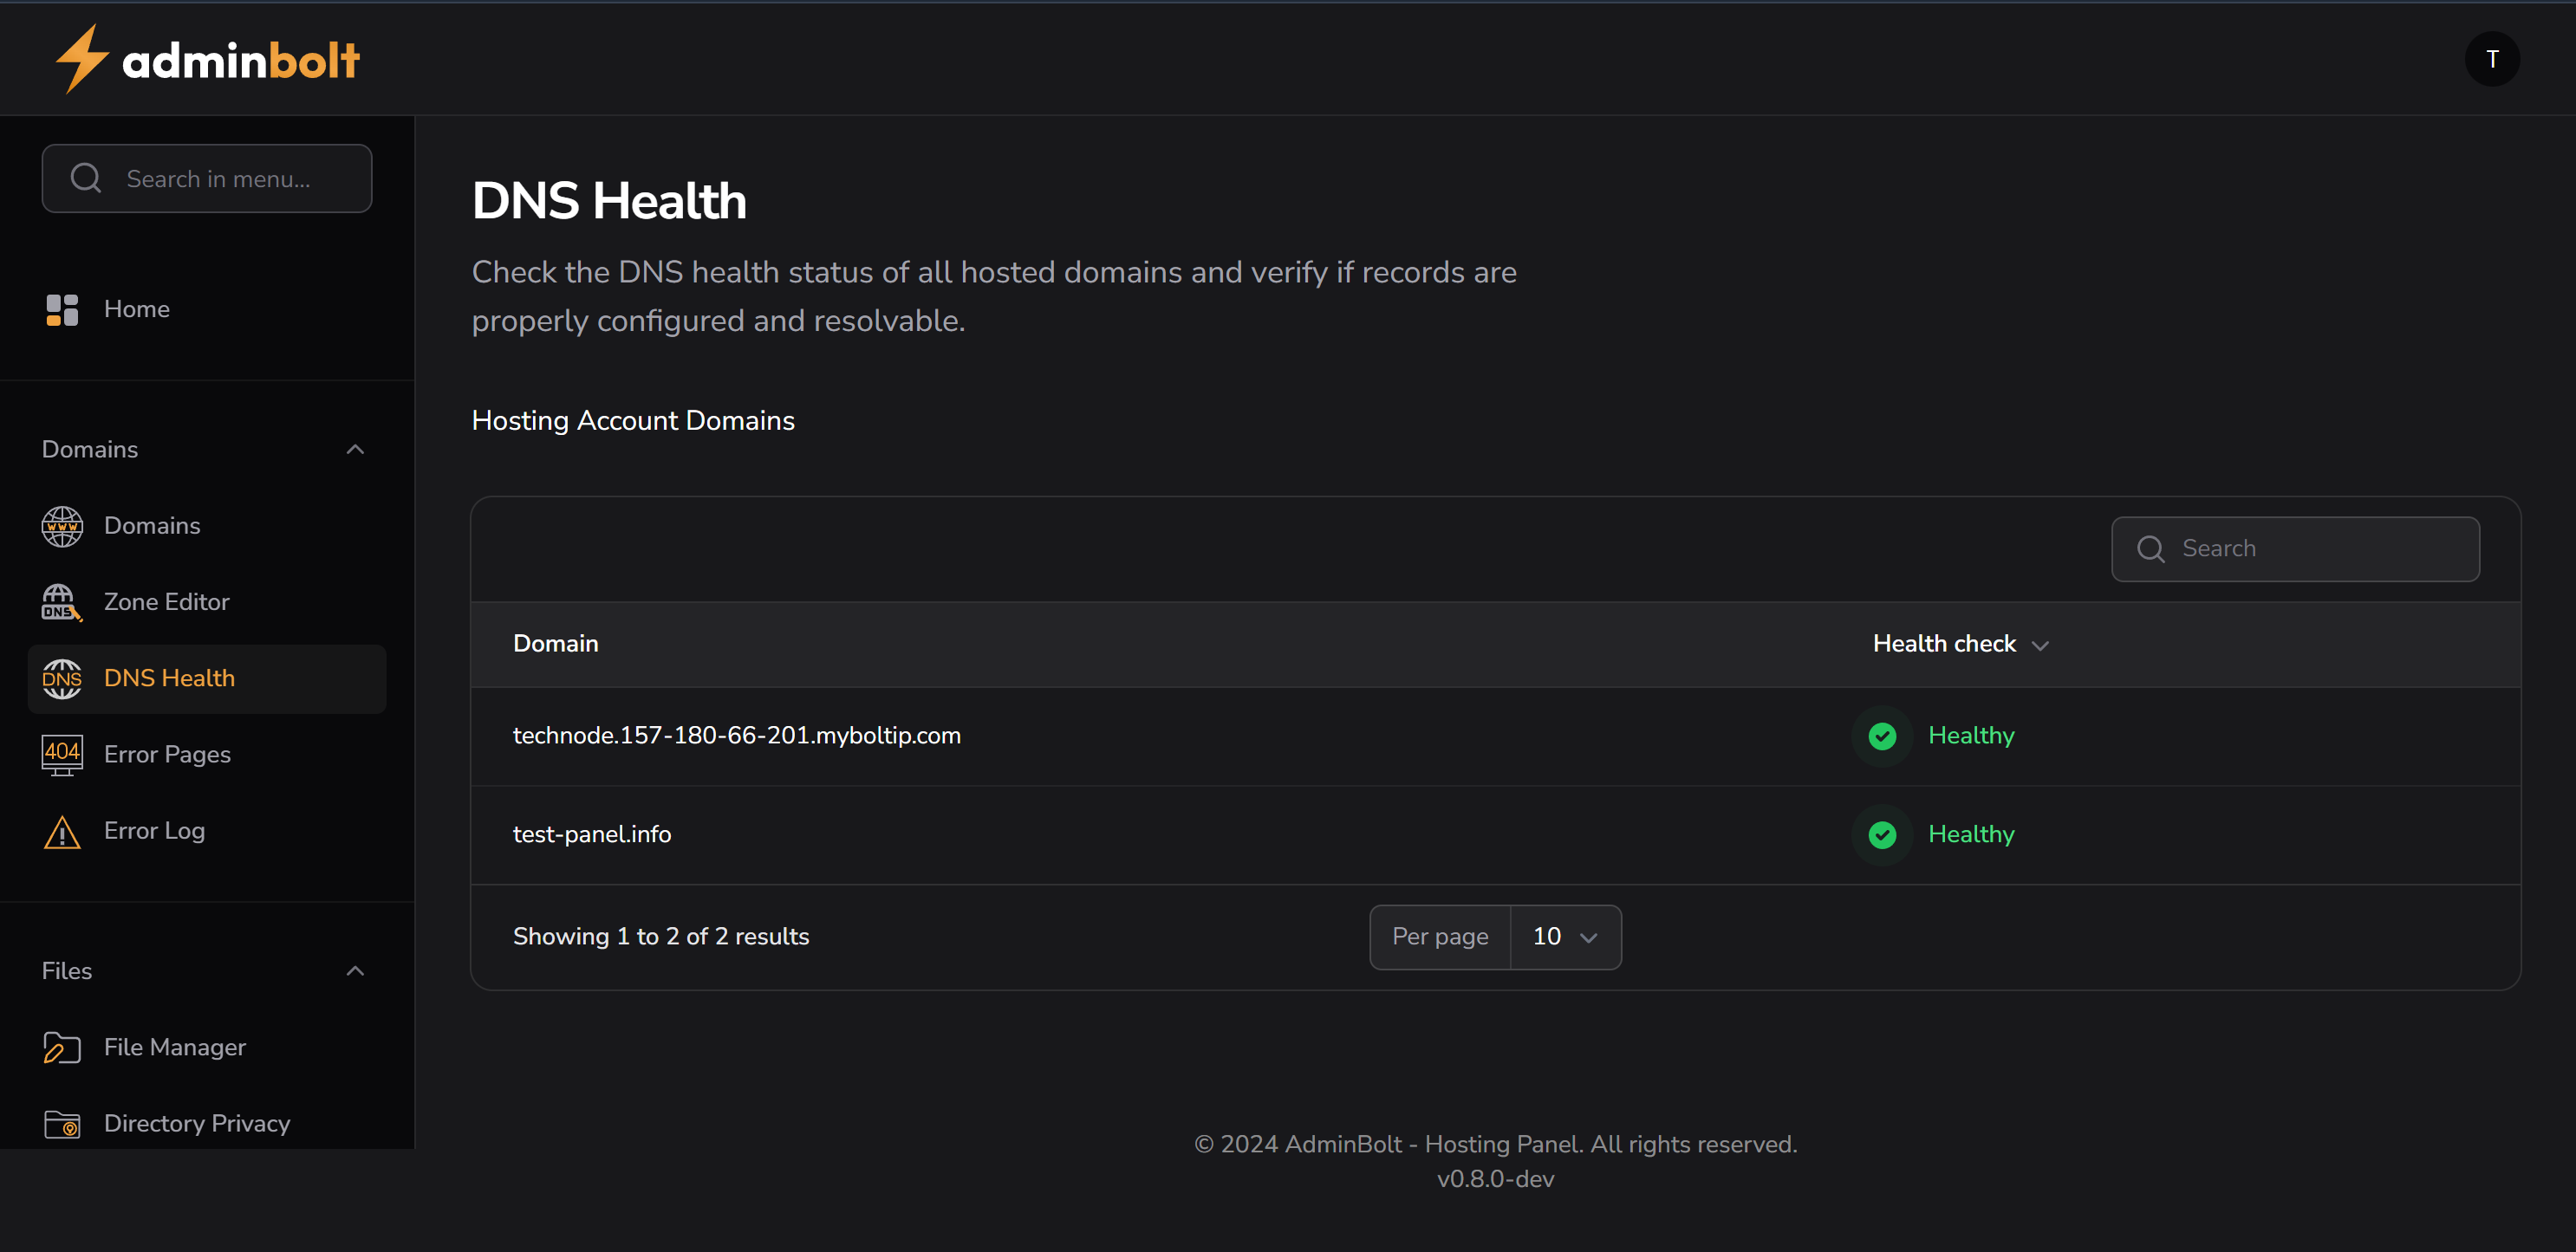Open Zone Editor from the sidebar menu
Screen dimensions: 2576x1252
[x=167, y=601]
